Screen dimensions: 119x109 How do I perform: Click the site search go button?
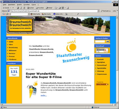click(107, 41)
